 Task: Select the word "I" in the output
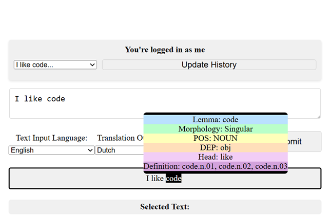(148, 179)
